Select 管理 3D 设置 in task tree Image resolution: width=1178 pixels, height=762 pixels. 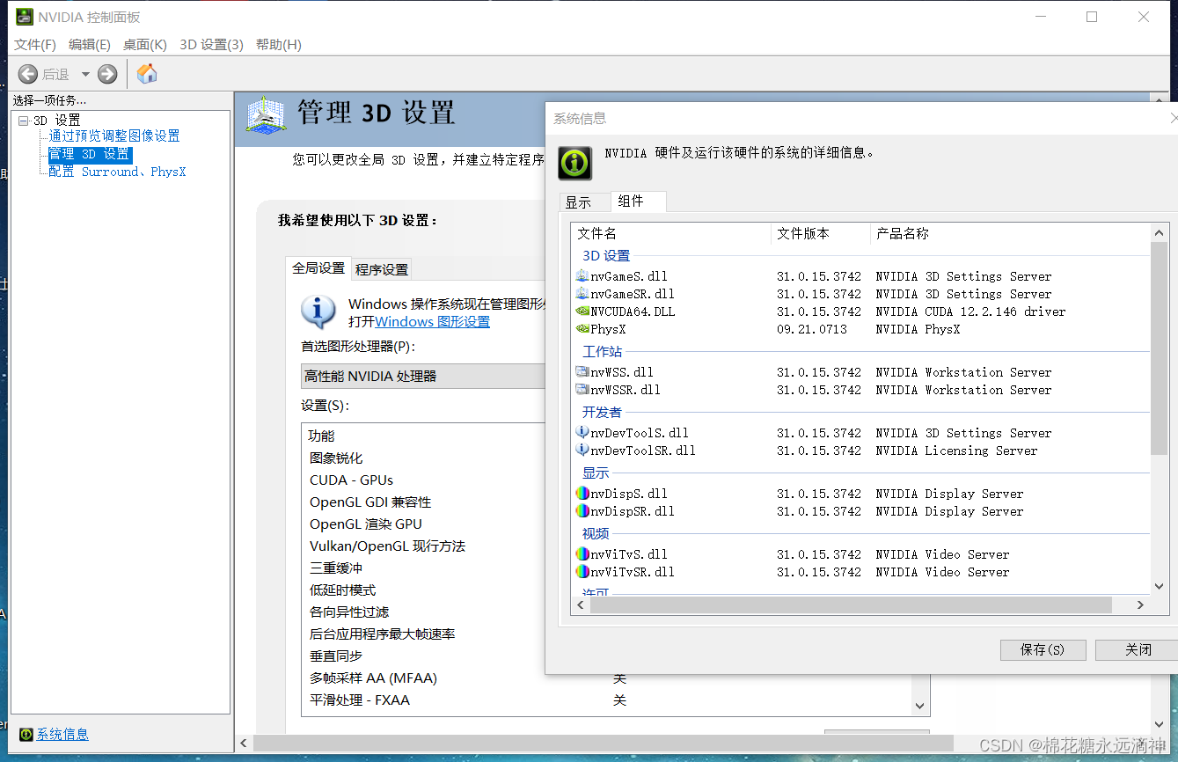pos(90,154)
